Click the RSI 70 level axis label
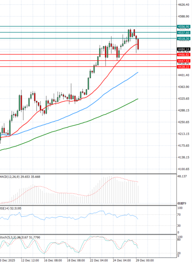 (180, 215)
